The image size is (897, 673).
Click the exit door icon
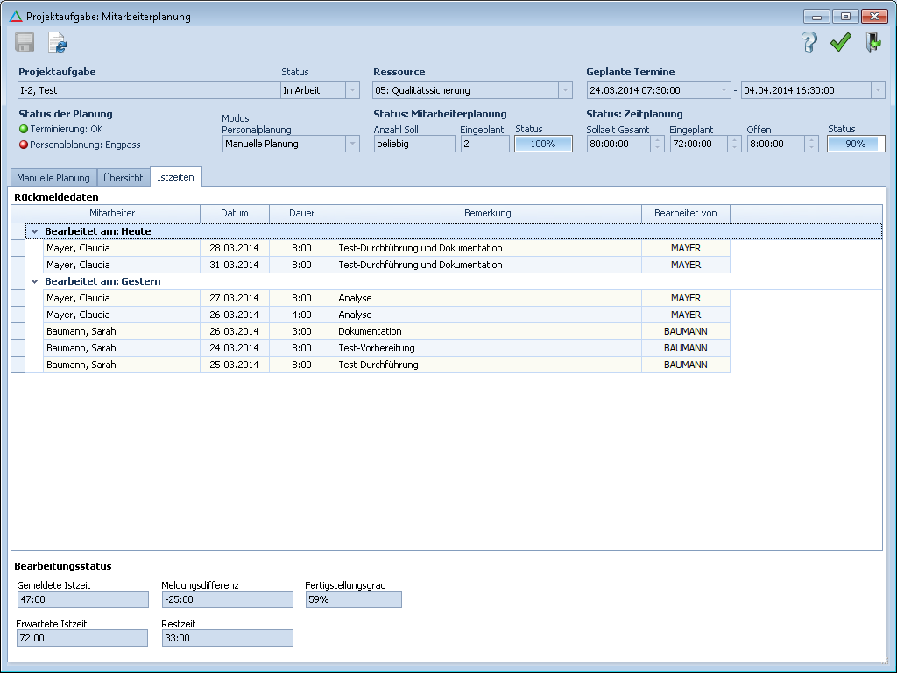coord(872,42)
